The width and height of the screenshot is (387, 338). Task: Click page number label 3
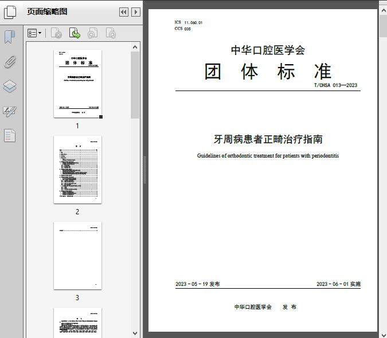click(x=77, y=297)
